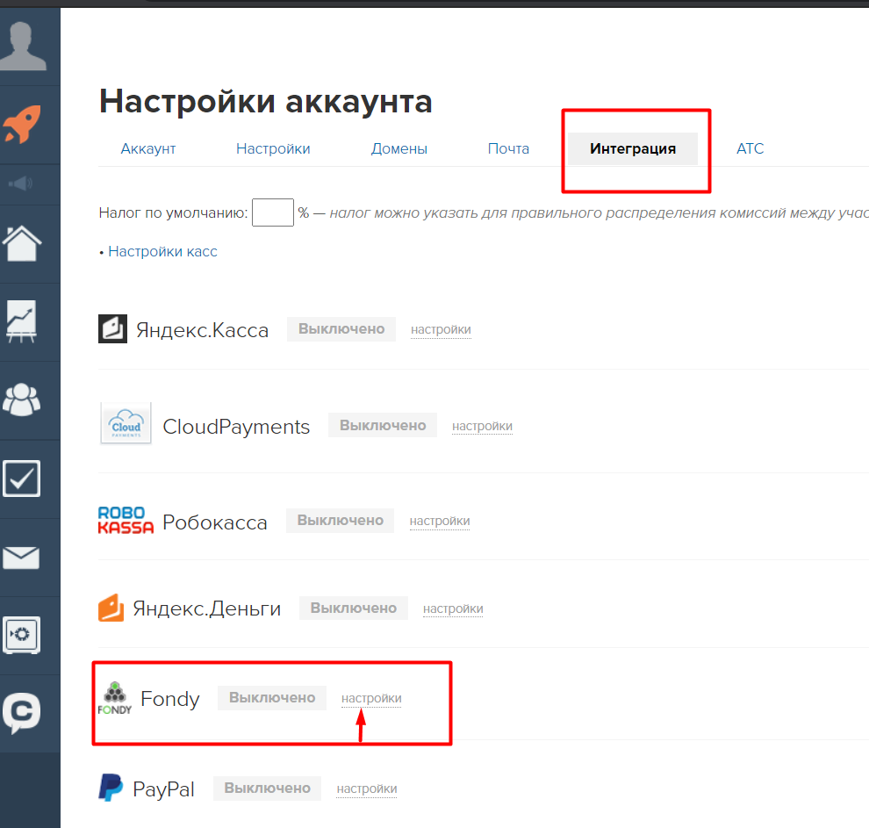Open настройки for Робокасса
The width and height of the screenshot is (869, 828).
tap(440, 521)
